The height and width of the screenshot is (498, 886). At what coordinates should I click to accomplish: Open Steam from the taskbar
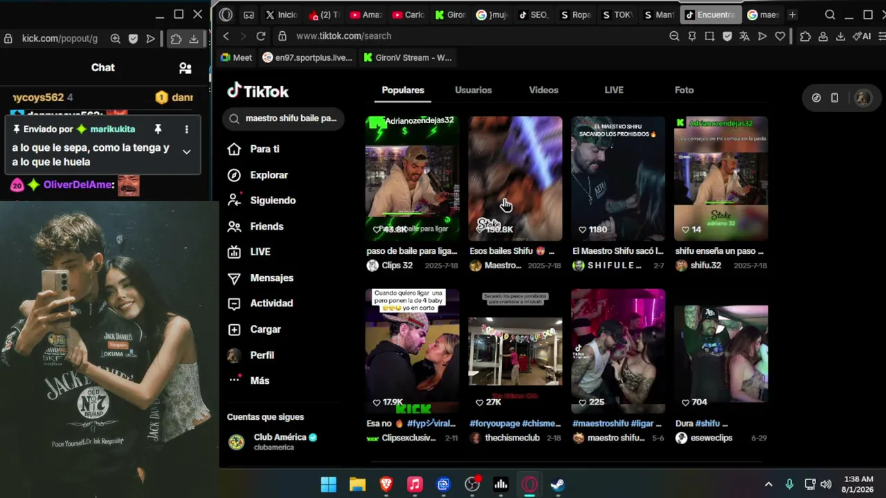coord(557,484)
